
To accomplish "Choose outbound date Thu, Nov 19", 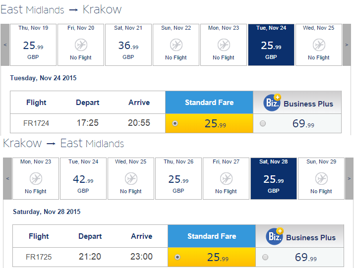I will click(33, 45).
